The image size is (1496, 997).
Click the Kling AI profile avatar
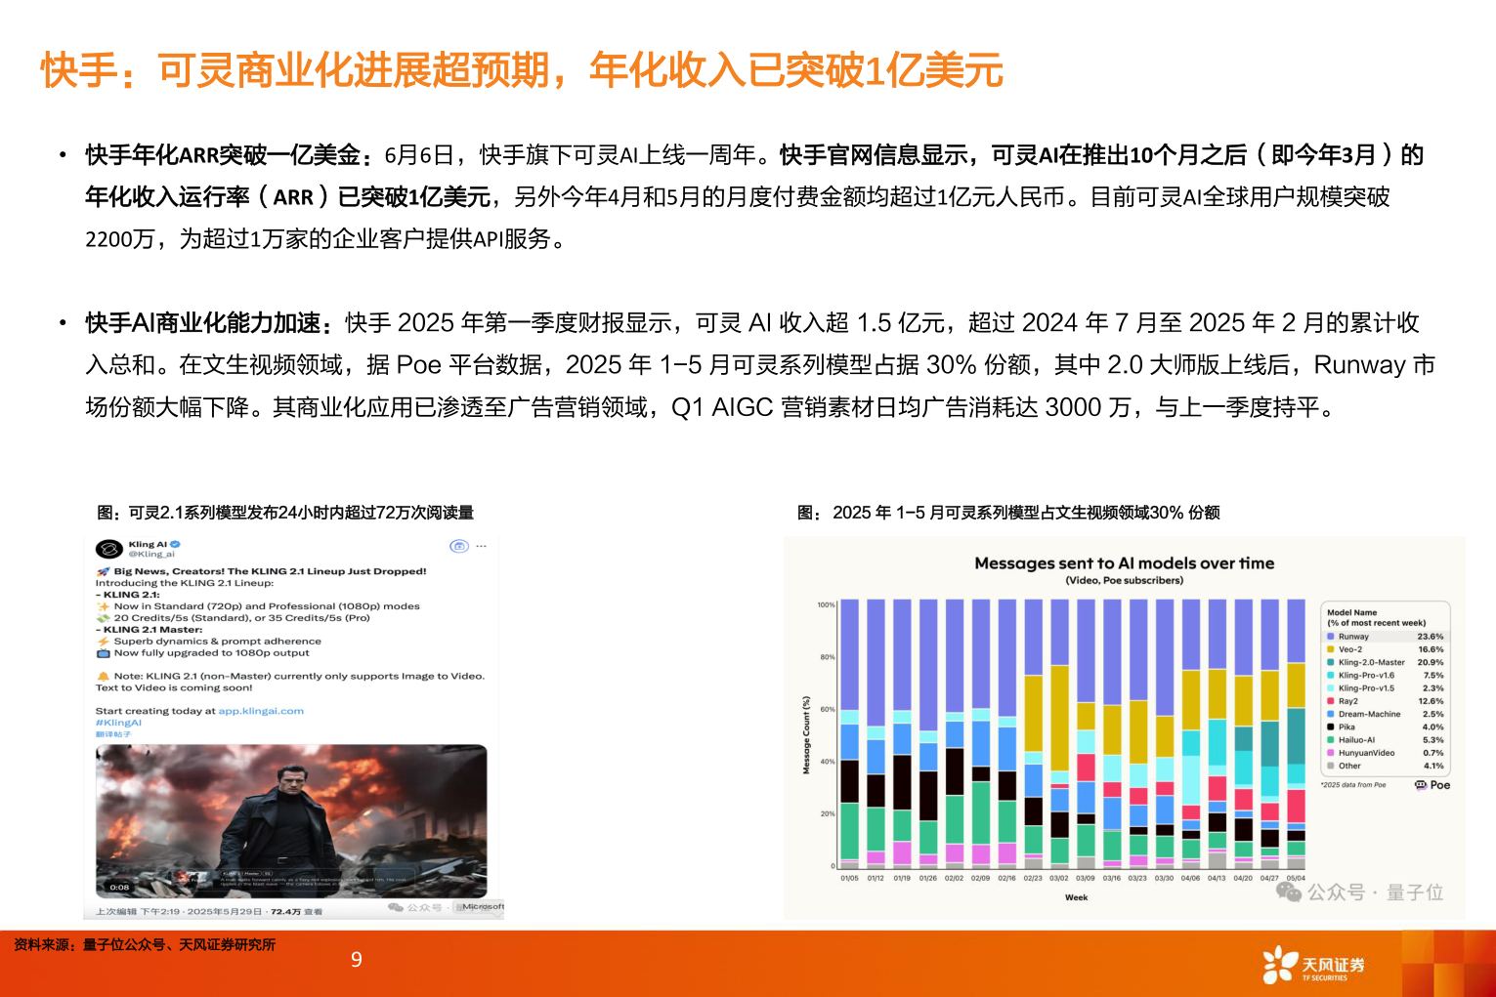[108, 549]
